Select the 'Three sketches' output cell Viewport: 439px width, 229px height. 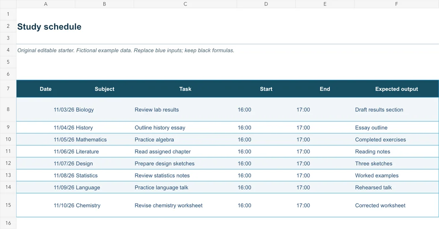pos(396,164)
